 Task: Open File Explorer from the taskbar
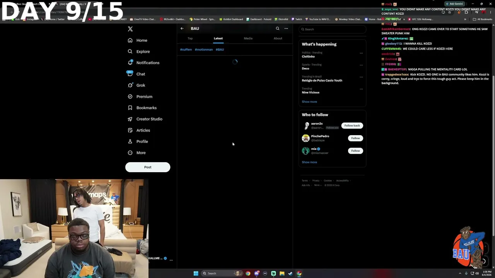click(282, 273)
